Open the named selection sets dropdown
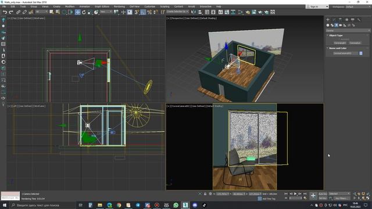372x209 pixels. [x=177, y=12]
